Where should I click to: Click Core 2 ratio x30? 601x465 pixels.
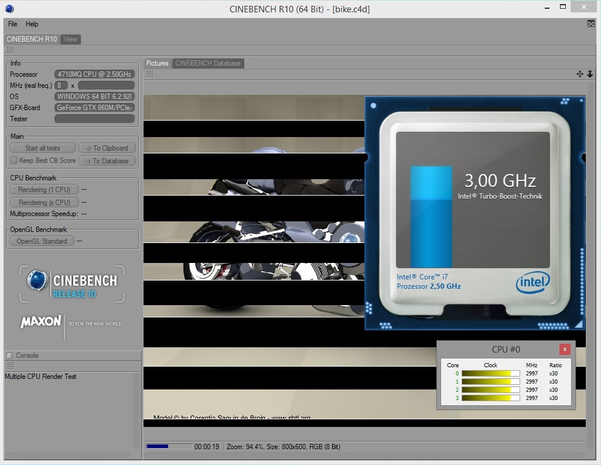[554, 390]
